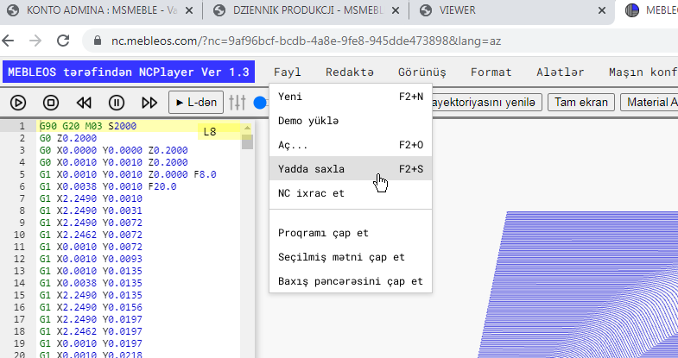The height and width of the screenshot is (358, 678).
Task: Choose 'Seçilmiş mətni çap et' entry
Action: point(351,257)
